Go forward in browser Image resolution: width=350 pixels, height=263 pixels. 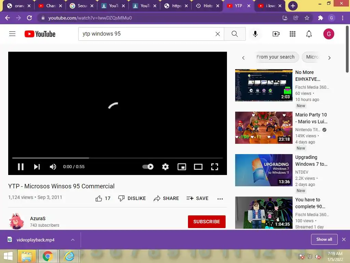click(x=18, y=18)
